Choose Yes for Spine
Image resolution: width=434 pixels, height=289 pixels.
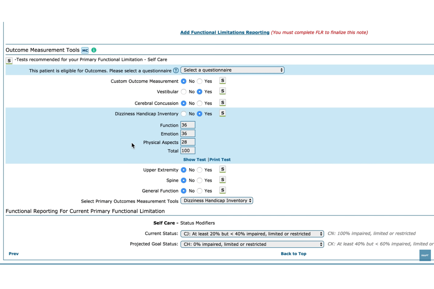click(200, 180)
